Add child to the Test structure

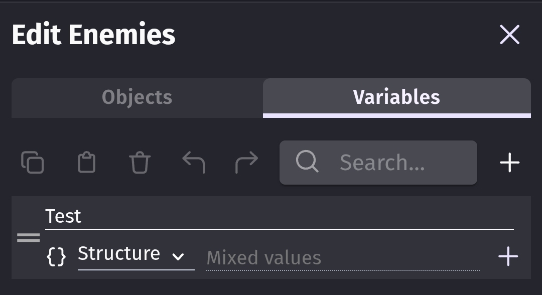pyautogui.click(x=508, y=256)
